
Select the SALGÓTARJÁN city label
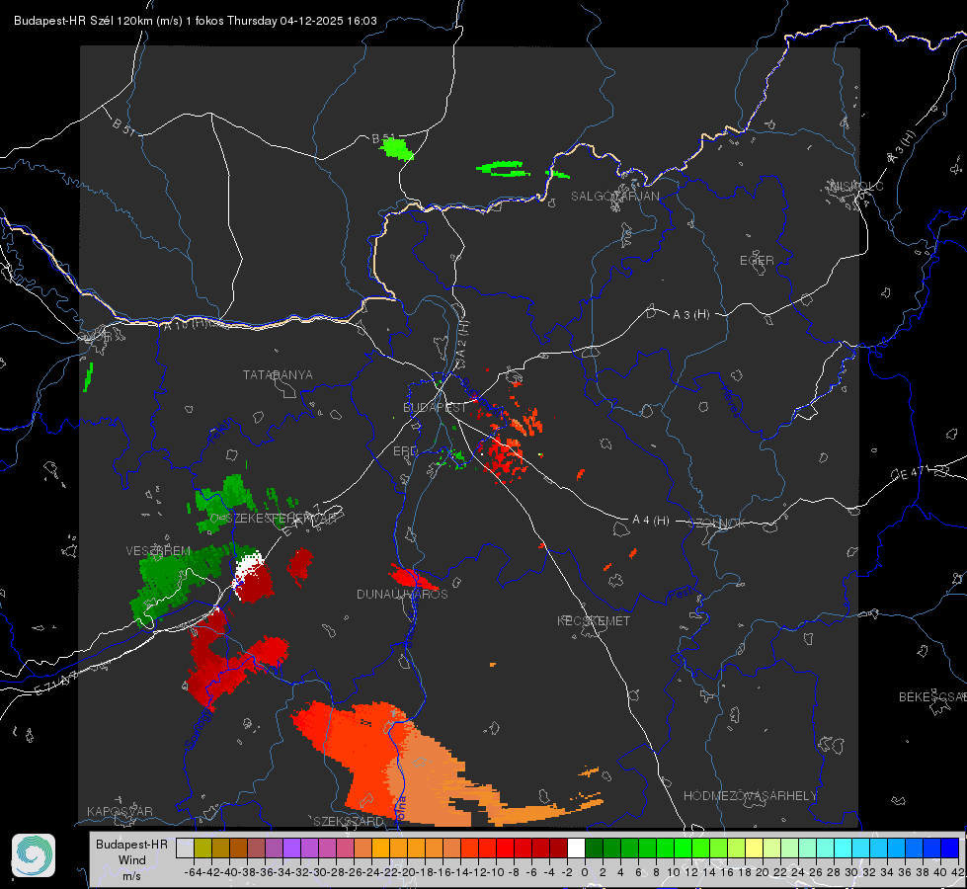coord(614,197)
